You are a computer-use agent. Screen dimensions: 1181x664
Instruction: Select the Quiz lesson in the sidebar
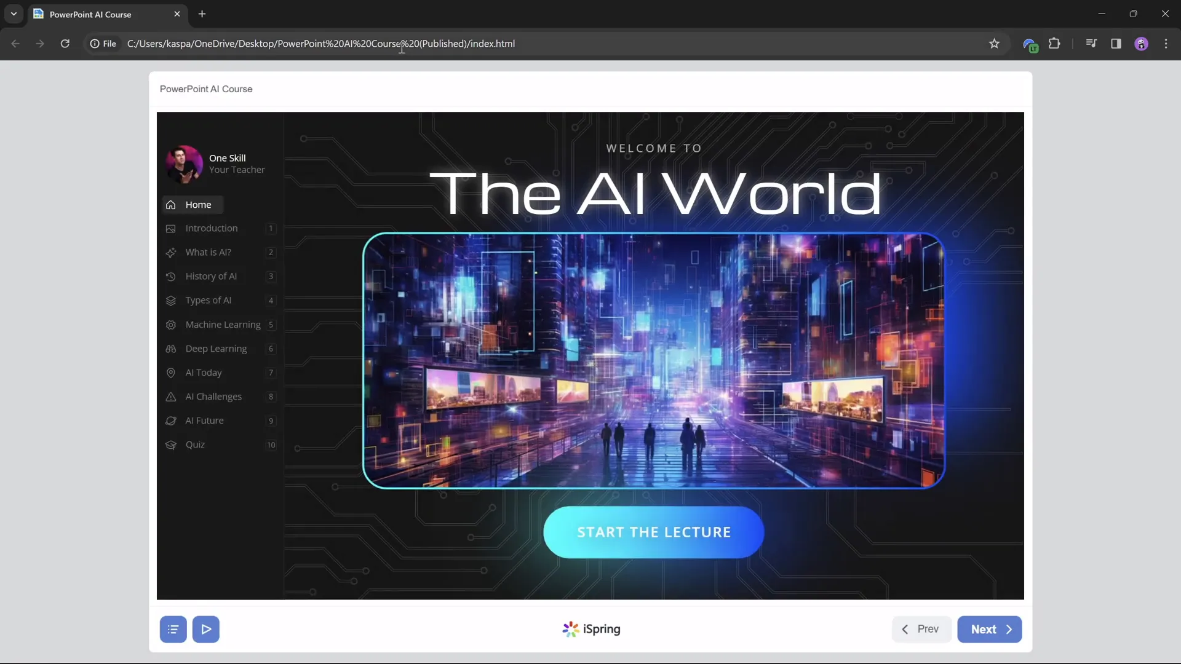196,445
